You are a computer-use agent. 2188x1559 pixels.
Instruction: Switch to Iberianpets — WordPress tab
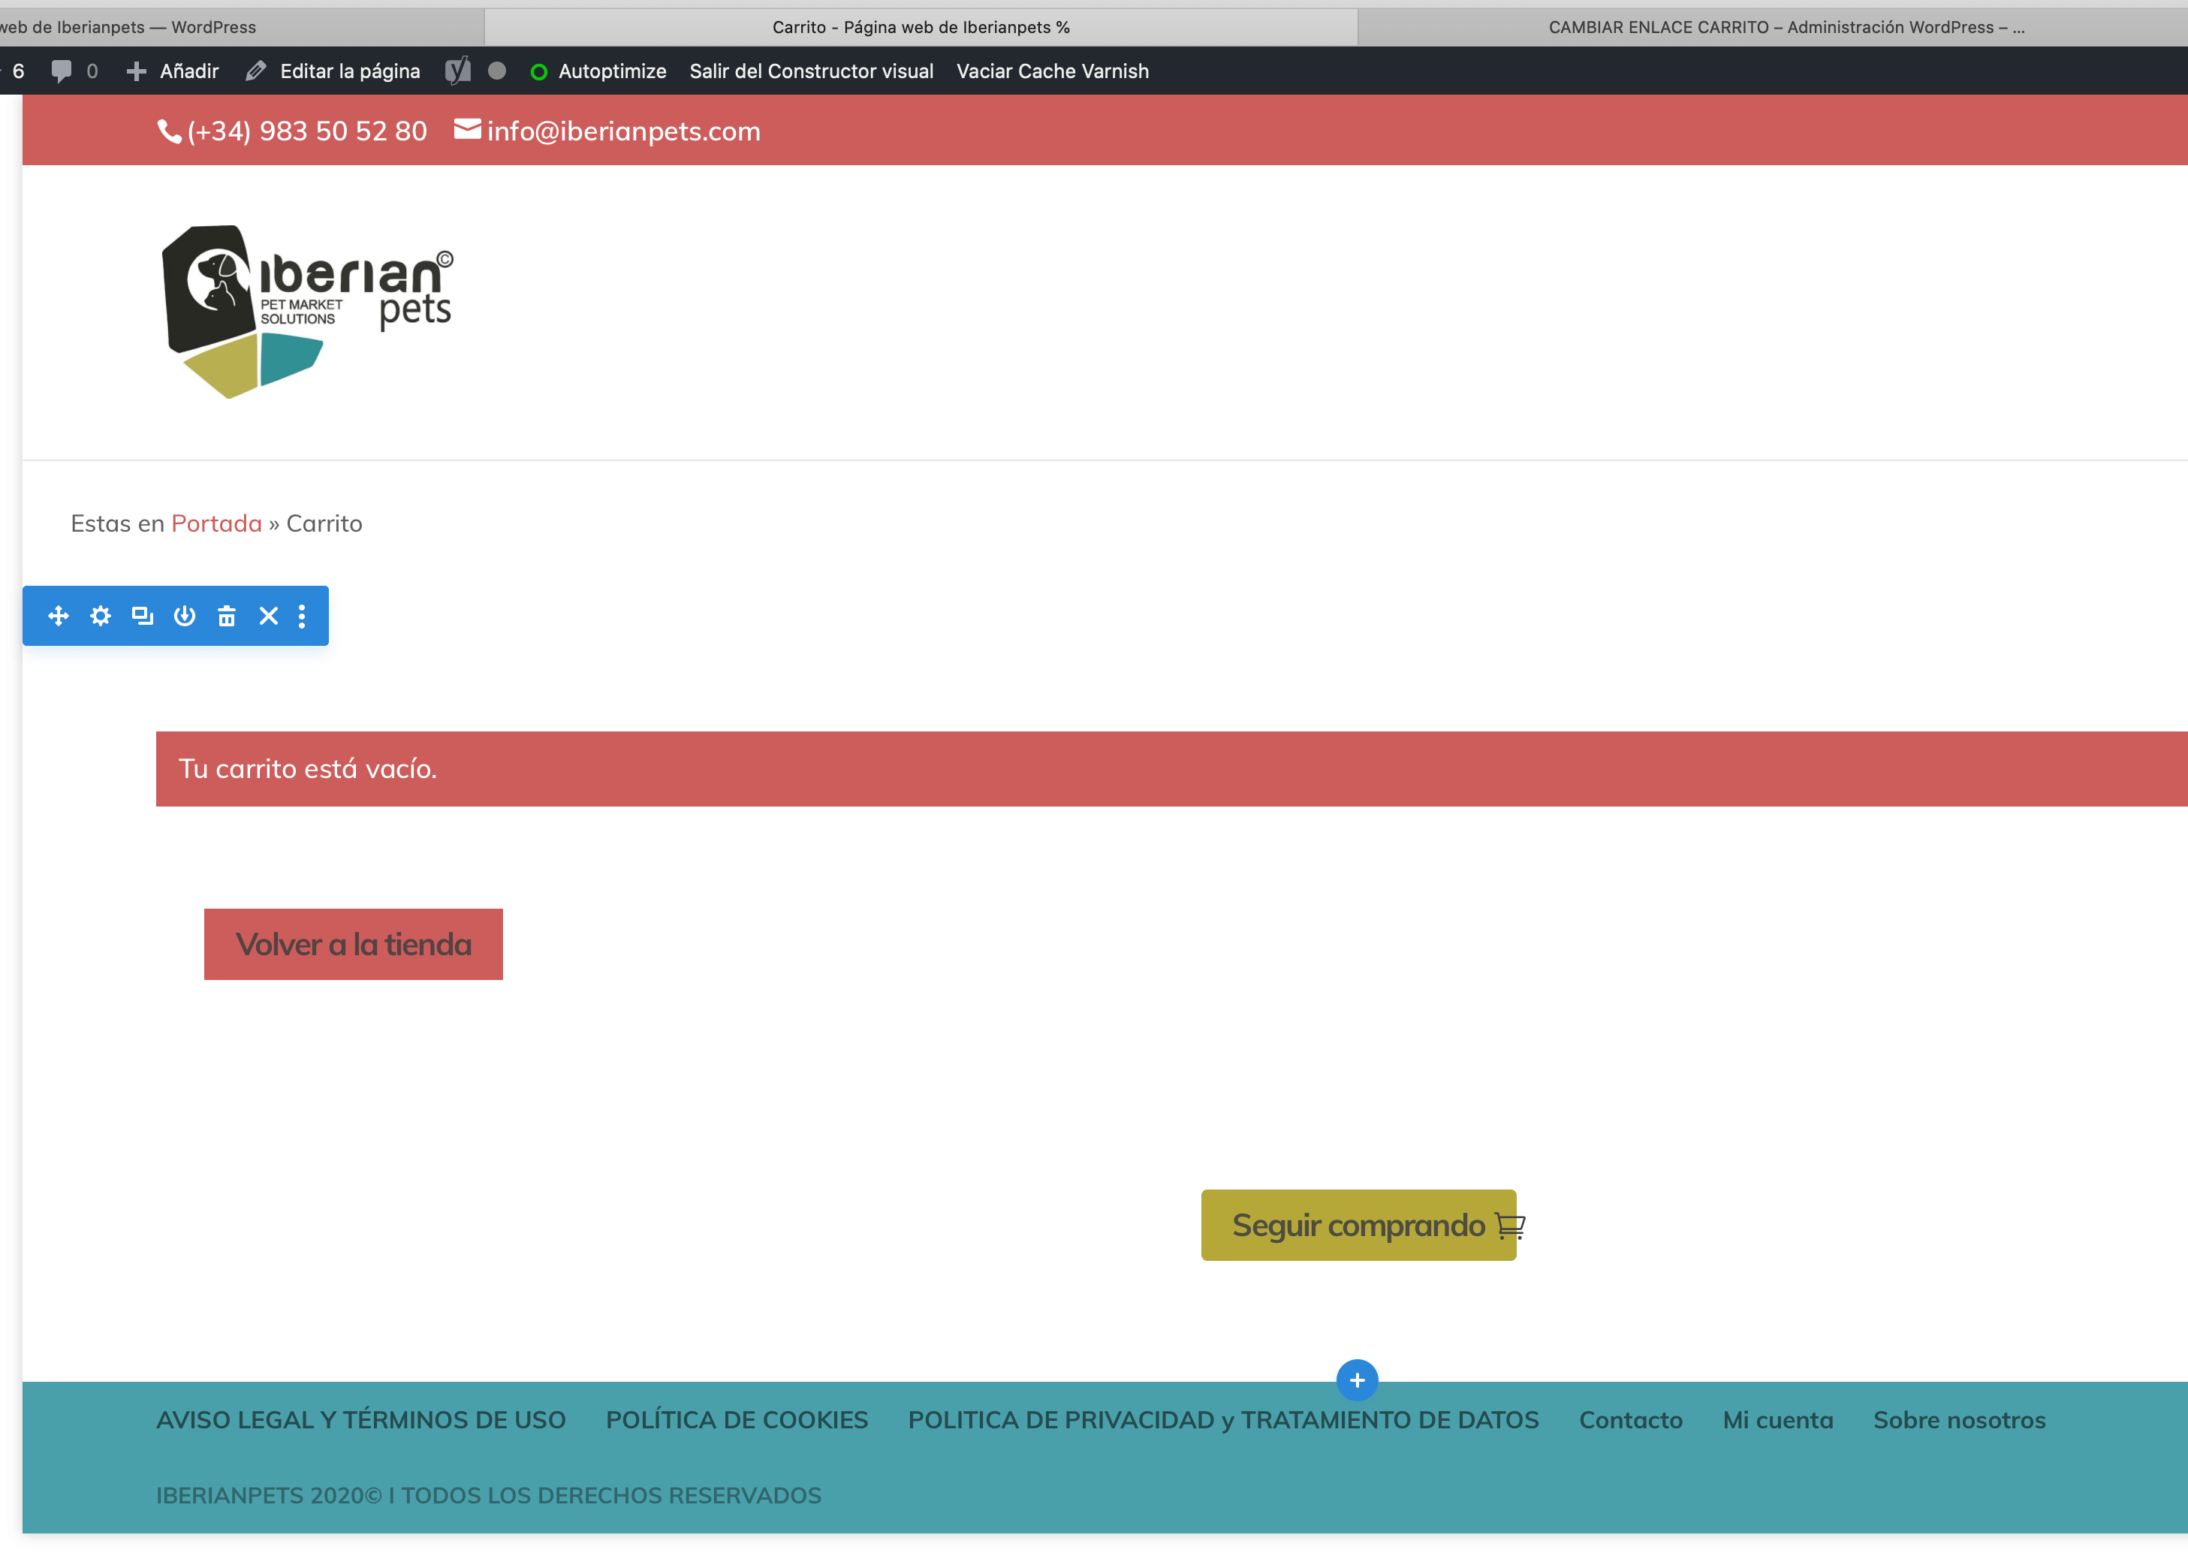(x=242, y=27)
